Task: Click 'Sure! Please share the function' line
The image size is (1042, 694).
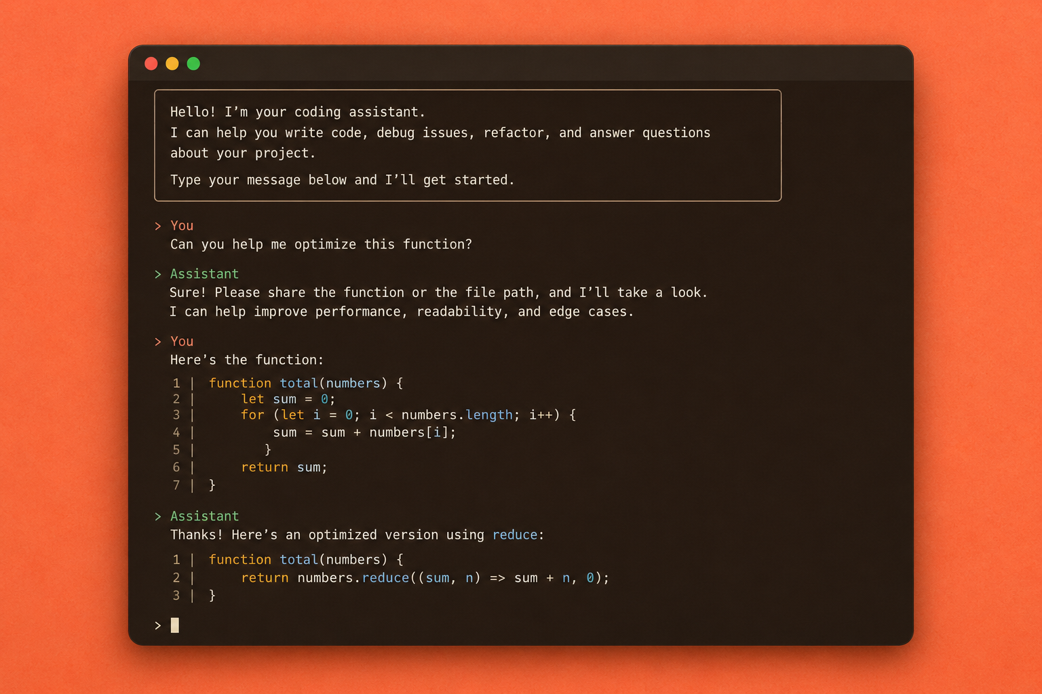Action: [438, 292]
